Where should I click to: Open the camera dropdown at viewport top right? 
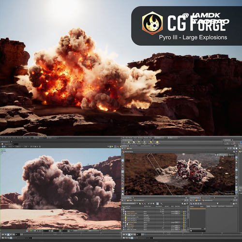pyautogui.click(x=232, y=155)
